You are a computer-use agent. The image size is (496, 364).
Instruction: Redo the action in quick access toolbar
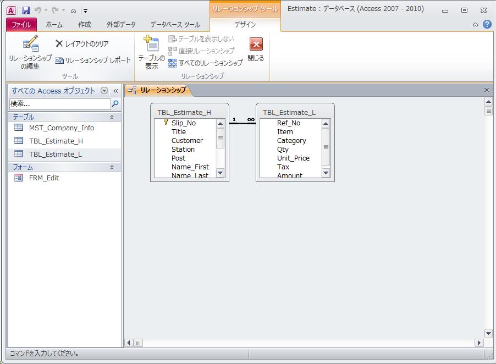(x=55, y=10)
